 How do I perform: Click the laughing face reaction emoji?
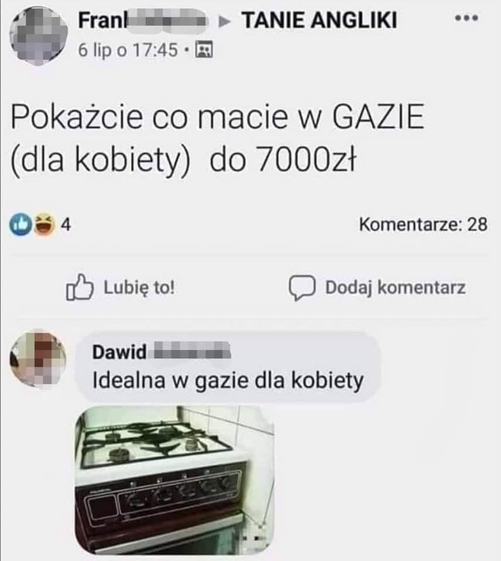tap(44, 224)
